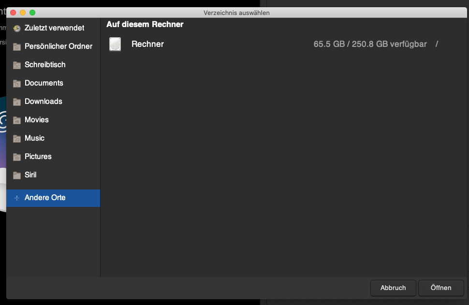Click the Siril folder icon in the sidebar
Image resolution: width=469 pixels, height=305 pixels.
point(17,175)
